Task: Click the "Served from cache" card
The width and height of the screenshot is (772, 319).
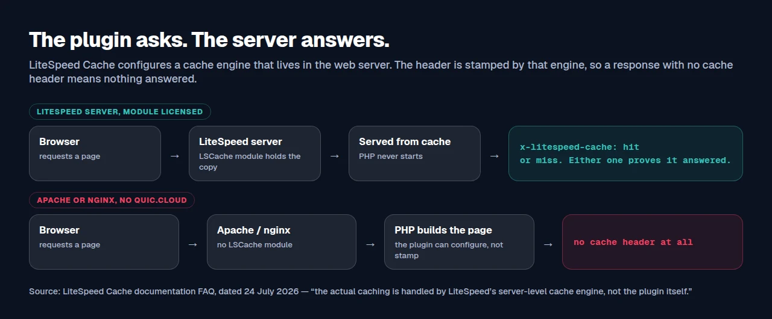Action: (414, 153)
